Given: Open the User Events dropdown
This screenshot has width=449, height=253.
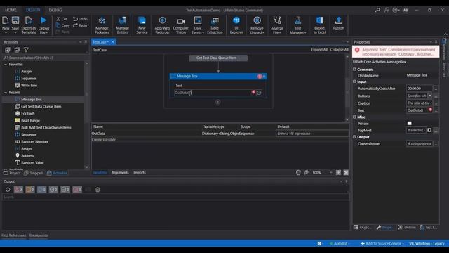Looking at the screenshot, I should click(x=198, y=32).
